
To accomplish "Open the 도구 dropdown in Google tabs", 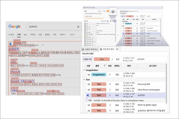I will pos(73,34).
